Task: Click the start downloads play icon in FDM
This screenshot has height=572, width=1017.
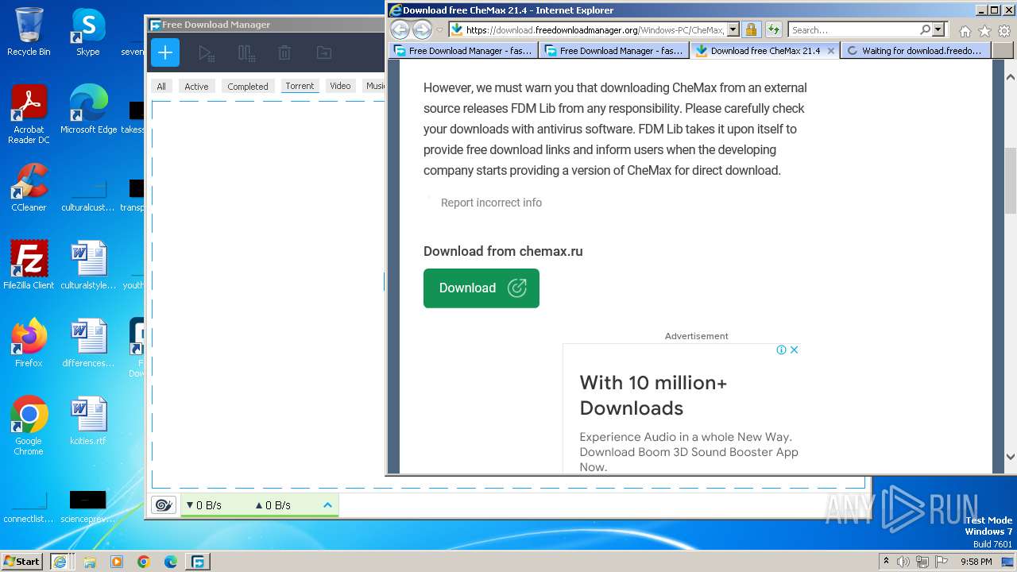Action: coord(207,53)
